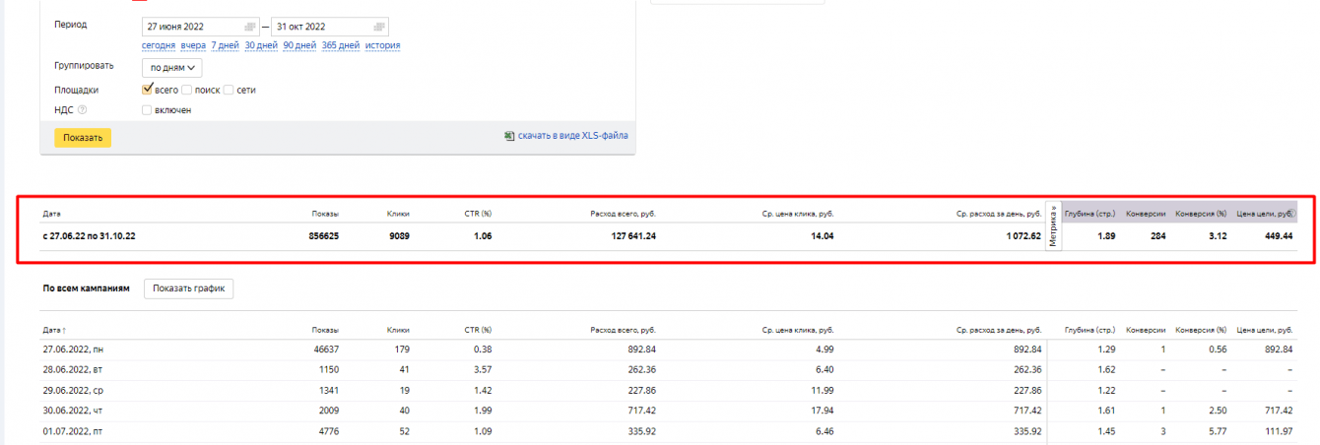Click the start date field 27 июня 2022
The image size is (1320, 445).
click(x=201, y=27)
